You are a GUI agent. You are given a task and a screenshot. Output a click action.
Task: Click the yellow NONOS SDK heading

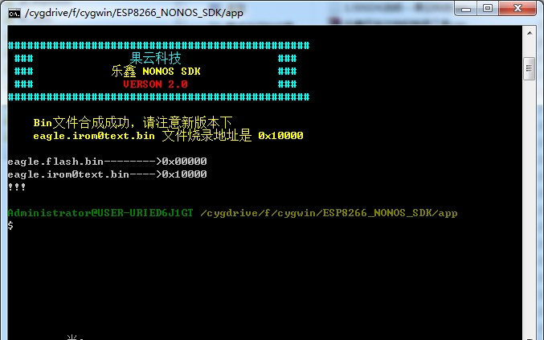171,72
